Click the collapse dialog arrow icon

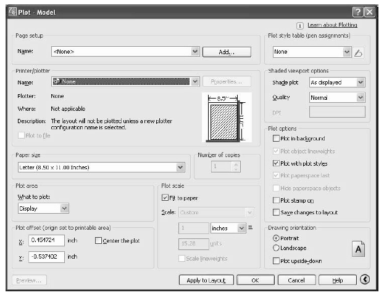(x=365, y=280)
